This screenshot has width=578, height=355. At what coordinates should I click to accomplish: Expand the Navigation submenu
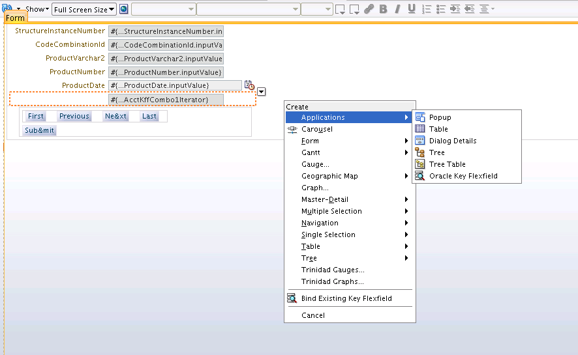(x=348, y=223)
